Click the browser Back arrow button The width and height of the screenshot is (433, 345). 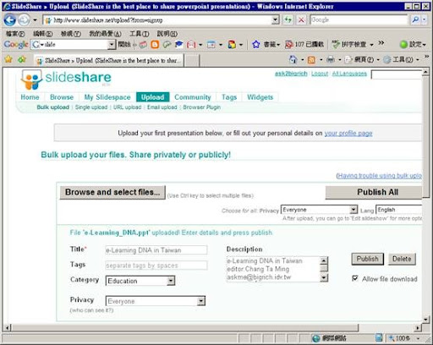coord(10,20)
